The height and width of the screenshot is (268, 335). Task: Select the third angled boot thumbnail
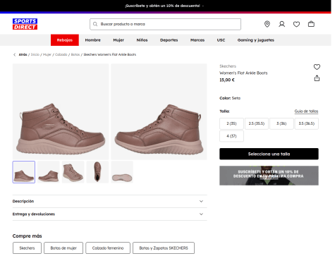coord(73,172)
